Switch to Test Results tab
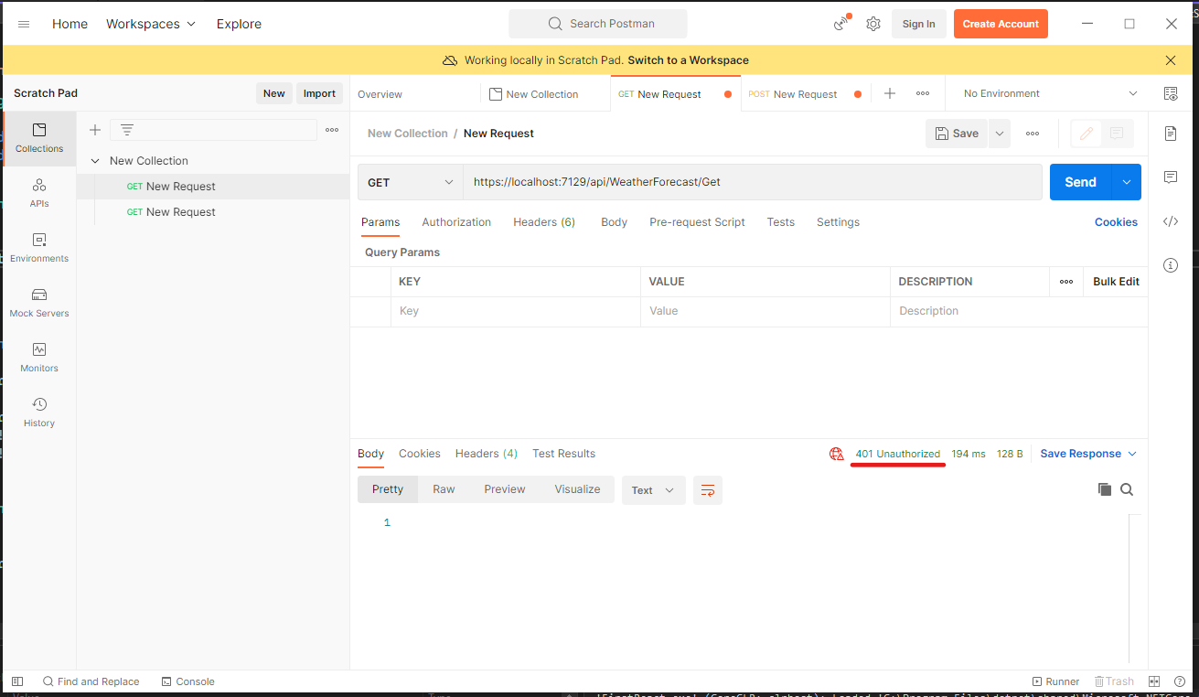This screenshot has width=1199, height=697. 563,454
